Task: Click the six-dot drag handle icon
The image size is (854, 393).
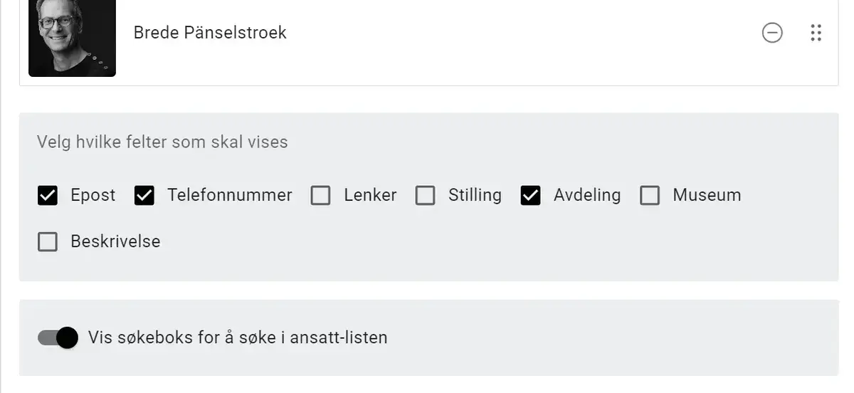Action: point(816,33)
